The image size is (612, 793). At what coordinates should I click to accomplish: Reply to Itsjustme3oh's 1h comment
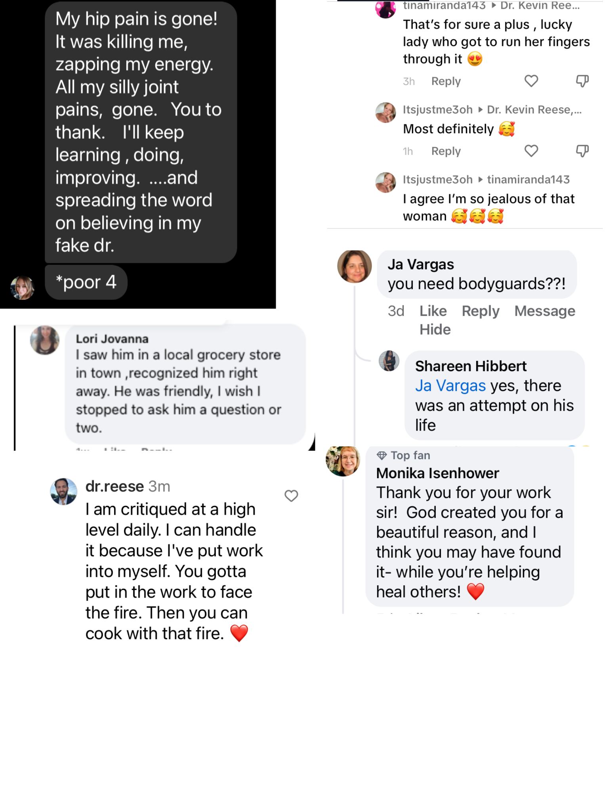446,151
